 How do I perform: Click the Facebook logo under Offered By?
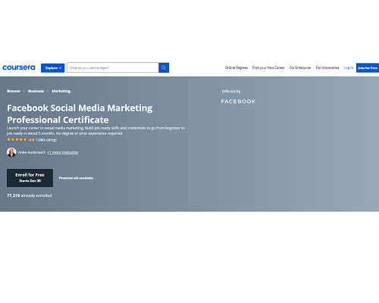tap(238, 102)
